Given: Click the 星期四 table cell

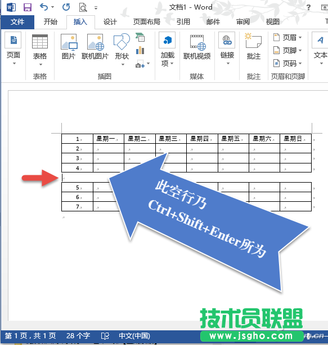Looking at the screenshot, I should click(202, 139).
